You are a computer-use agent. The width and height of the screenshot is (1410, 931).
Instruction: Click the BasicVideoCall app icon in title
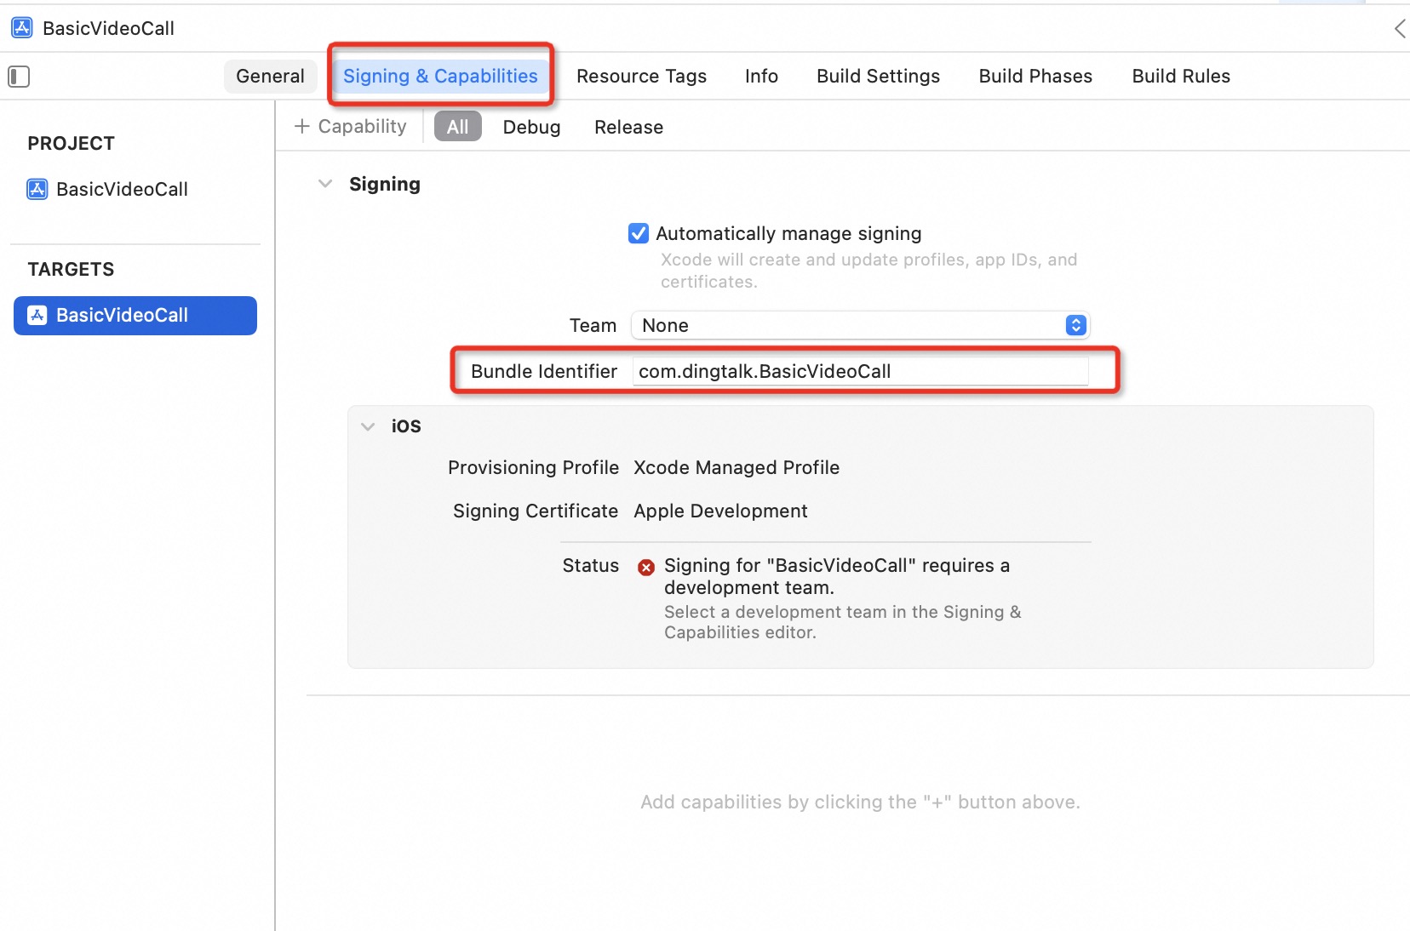(x=22, y=28)
